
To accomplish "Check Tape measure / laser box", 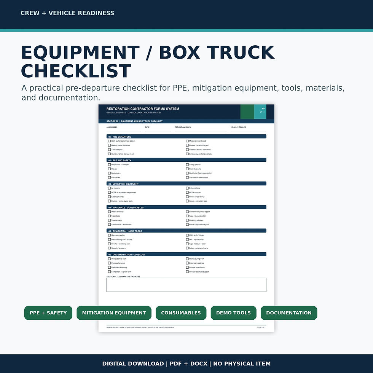I will (187, 244).
